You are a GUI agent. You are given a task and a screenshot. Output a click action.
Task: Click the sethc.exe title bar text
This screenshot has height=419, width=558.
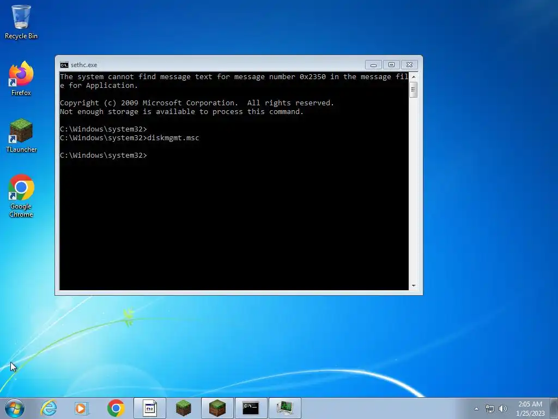point(84,65)
